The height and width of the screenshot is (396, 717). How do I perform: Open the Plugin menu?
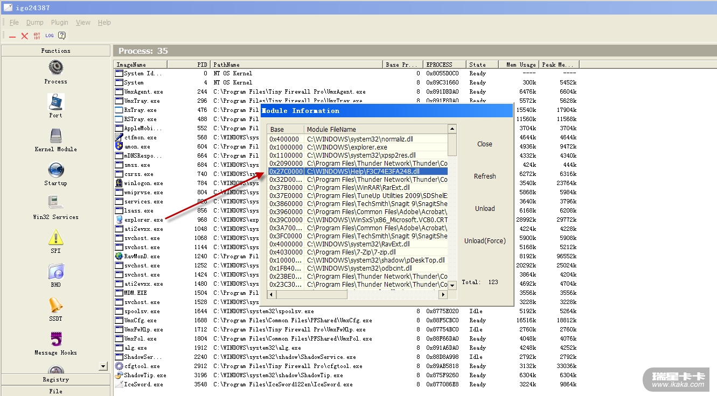[x=60, y=23]
